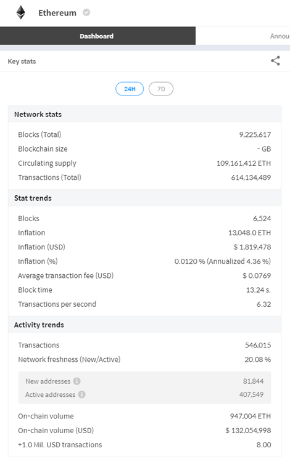The height and width of the screenshot is (464, 290).
Task: Open the share icon in Key stats
Action: pyautogui.click(x=275, y=61)
